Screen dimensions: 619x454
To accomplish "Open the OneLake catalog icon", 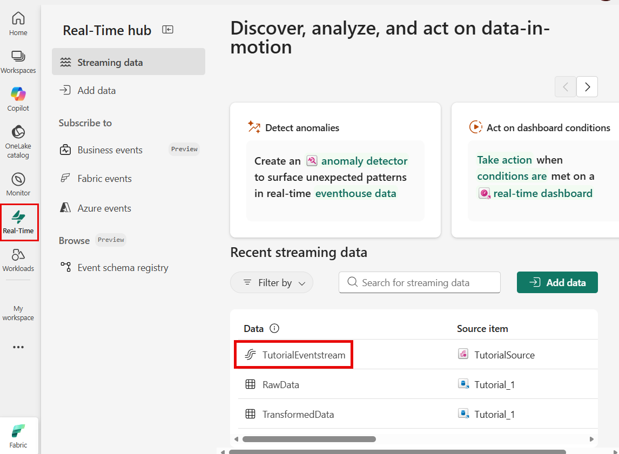I will pyautogui.click(x=18, y=141).
